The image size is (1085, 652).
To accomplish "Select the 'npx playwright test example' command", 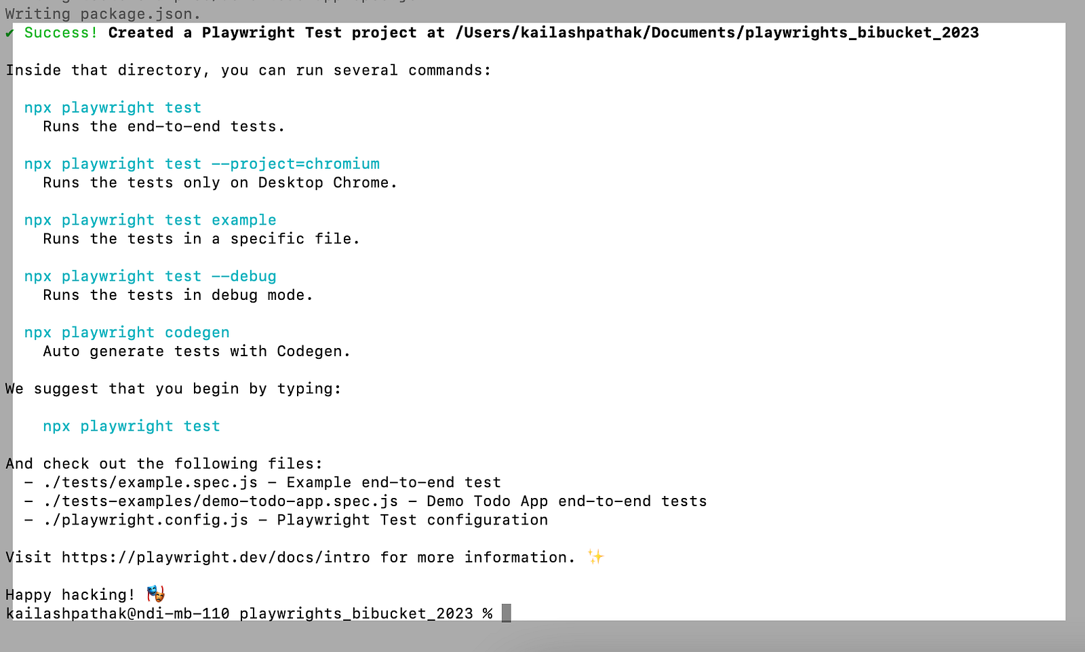I will click(x=151, y=220).
